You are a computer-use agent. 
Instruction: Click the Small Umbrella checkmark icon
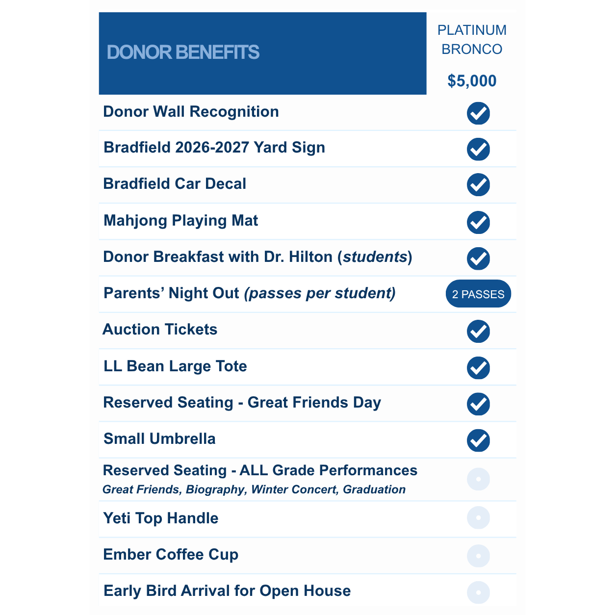[478, 440]
